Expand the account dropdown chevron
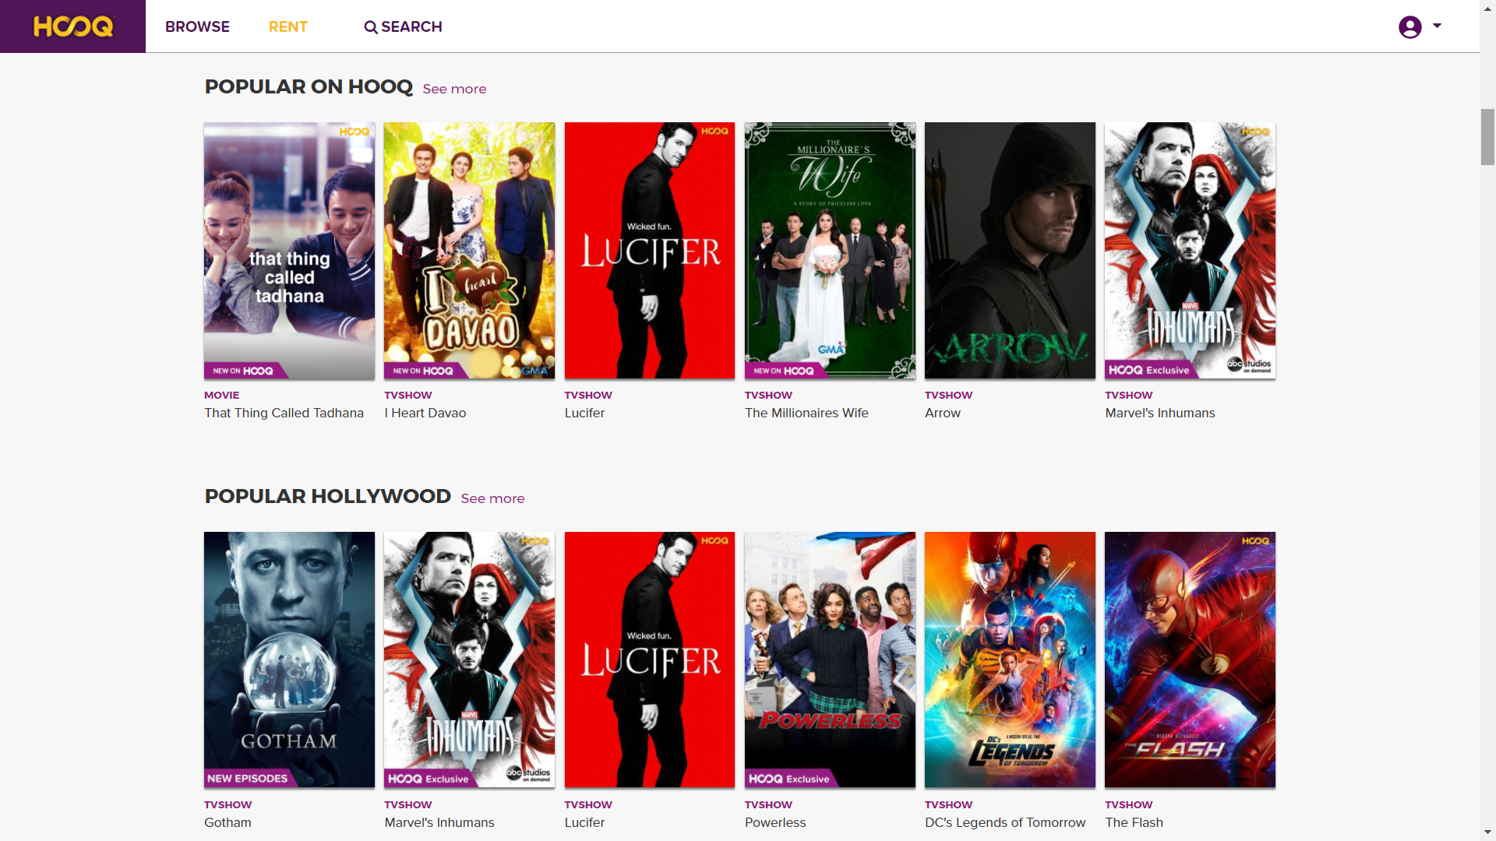1496x841 pixels. (x=1437, y=26)
